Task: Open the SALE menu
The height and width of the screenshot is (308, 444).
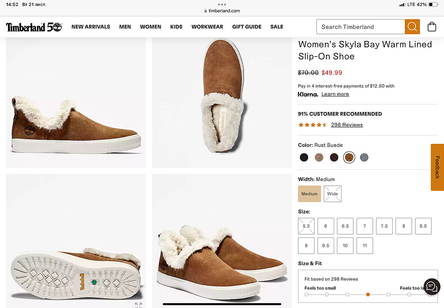Action: pyautogui.click(x=277, y=27)
